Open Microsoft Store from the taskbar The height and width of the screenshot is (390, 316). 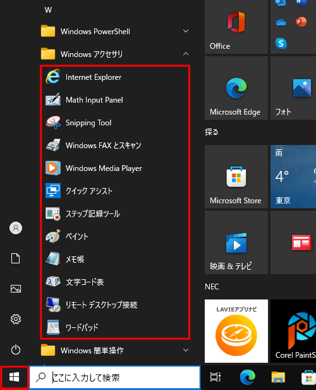(308, 377)
